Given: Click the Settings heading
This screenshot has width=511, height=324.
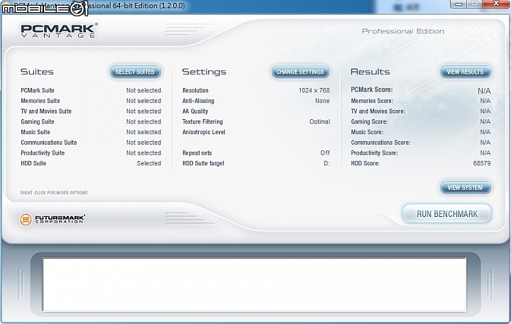Looking at the screenshot, I should (x=204, y=72).
